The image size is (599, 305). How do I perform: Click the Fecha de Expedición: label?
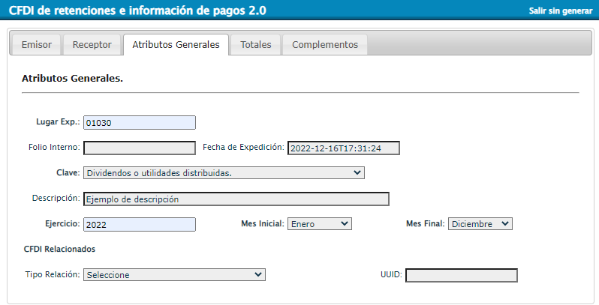point(243,147)
